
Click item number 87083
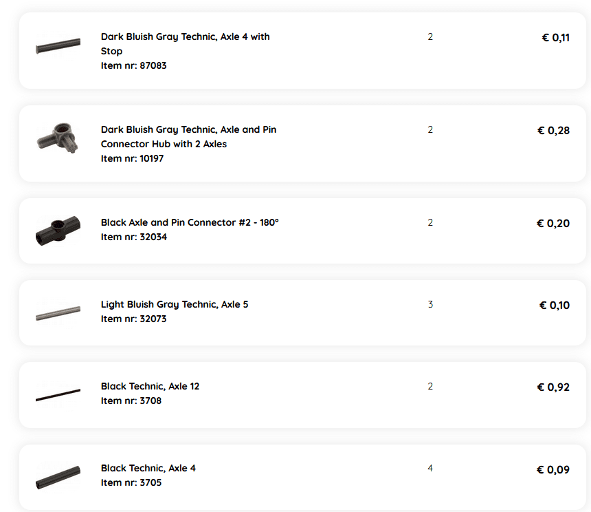coord(133,65)
